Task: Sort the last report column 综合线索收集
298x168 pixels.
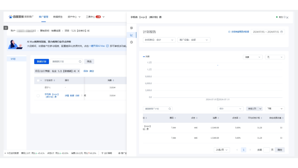Action: [x=283, y=118]
